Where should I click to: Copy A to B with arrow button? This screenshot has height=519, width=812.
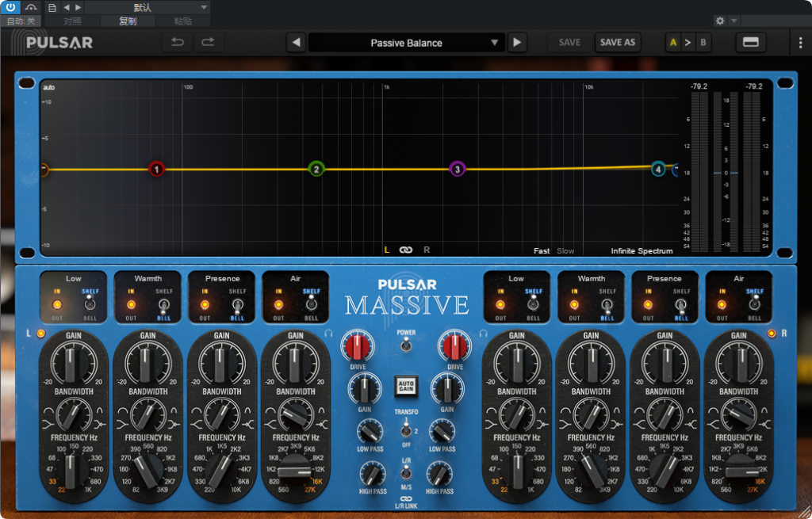(688, 43)
